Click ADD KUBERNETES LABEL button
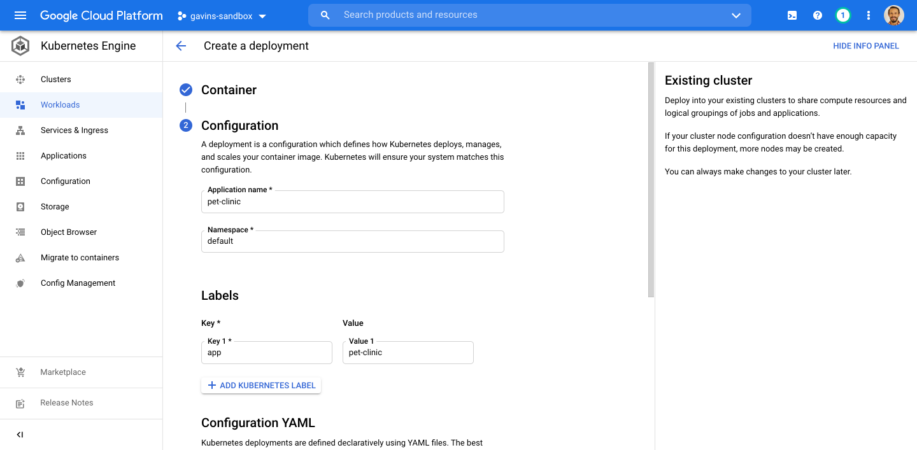Image resolution: width=917 pixels, height=450 pixels. coord(261,385)
